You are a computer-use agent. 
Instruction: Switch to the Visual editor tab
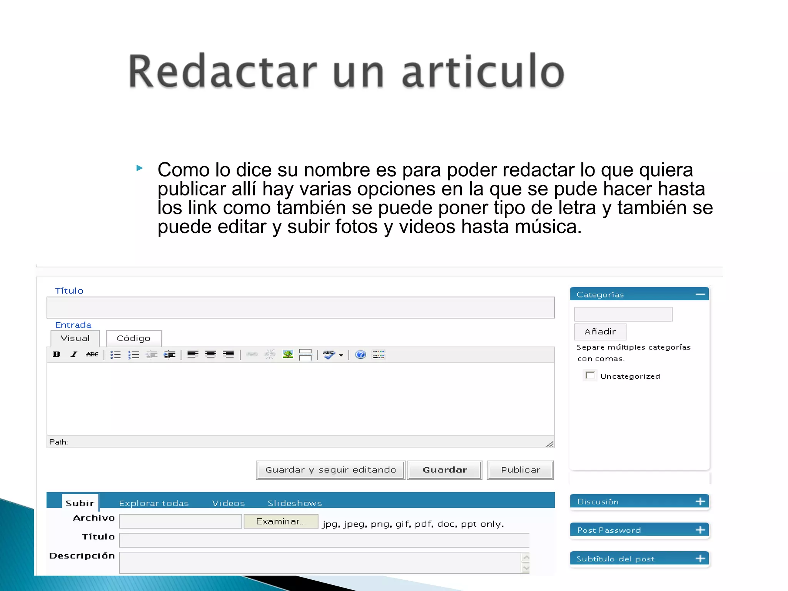pyautogui.click(x=75, y=339)
